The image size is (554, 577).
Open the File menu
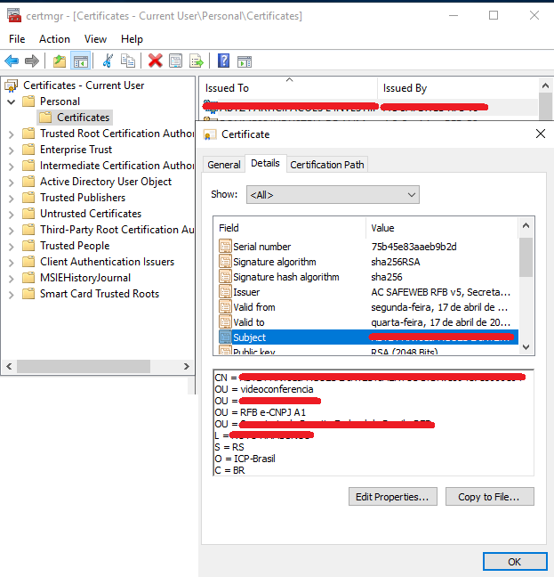point(17,39)
